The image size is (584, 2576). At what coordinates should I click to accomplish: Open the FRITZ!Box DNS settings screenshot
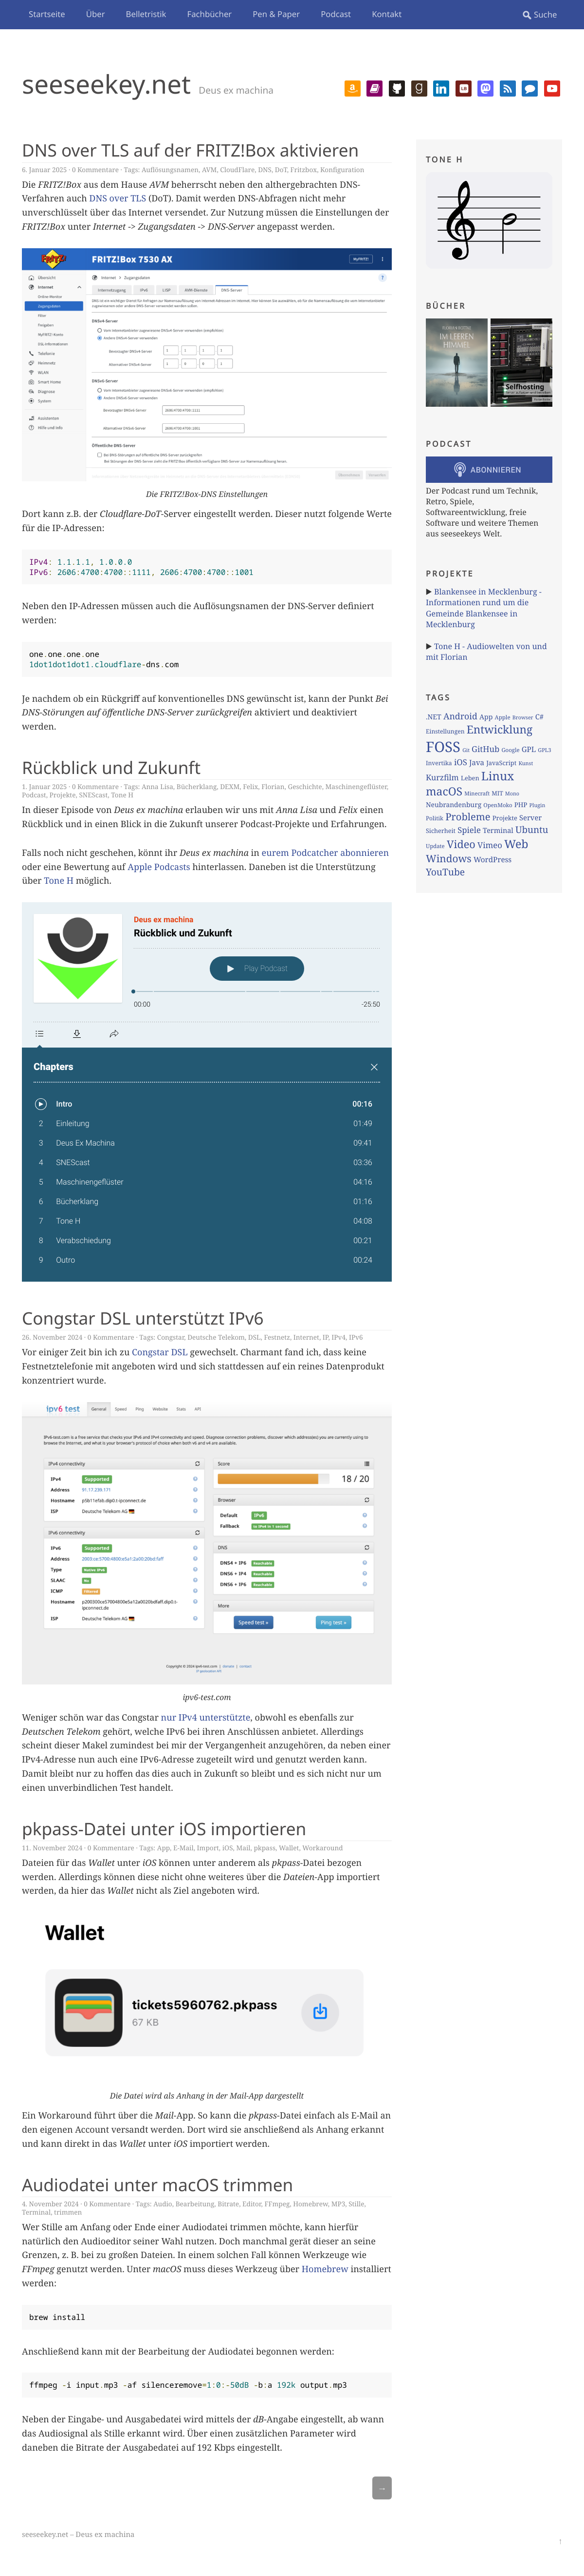[x=207, y=365]
